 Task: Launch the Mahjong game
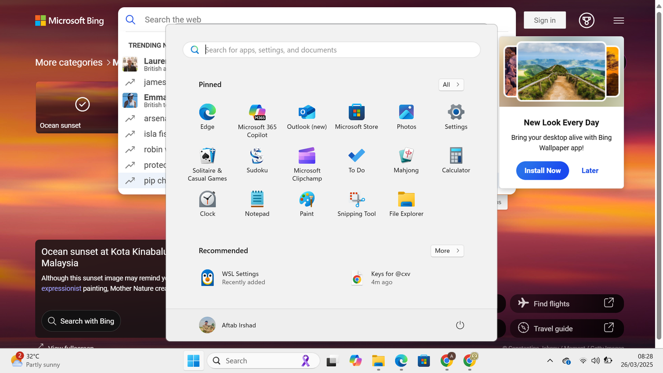coord(406,161)
